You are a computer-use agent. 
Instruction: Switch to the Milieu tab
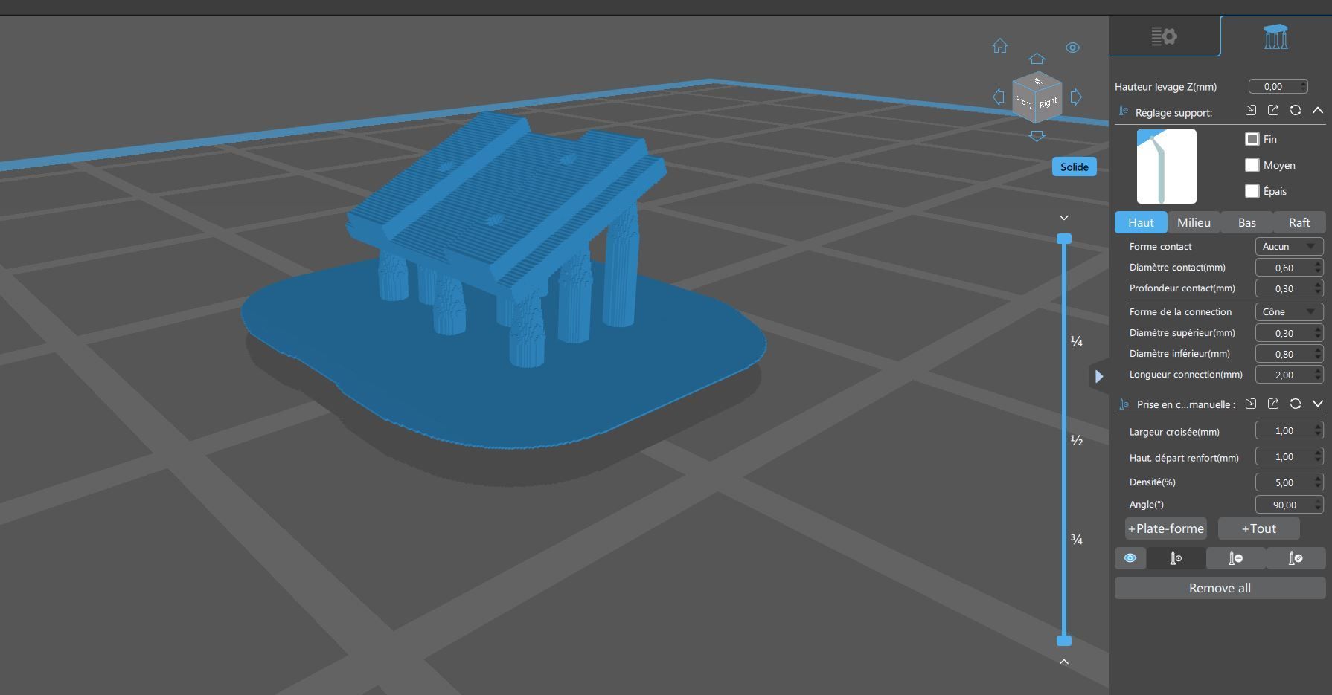pyautogui.click(x=1194, y=222)
